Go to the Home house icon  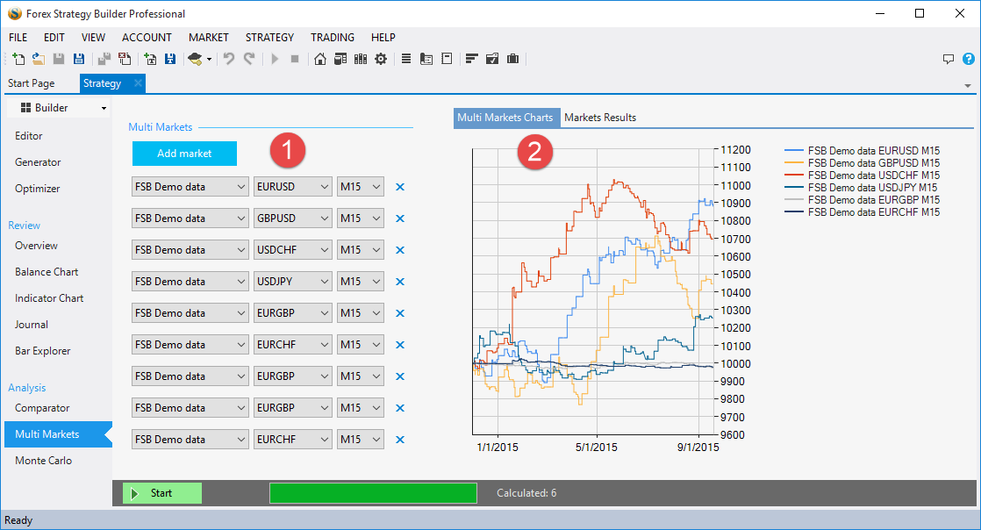tap(320, 59)
